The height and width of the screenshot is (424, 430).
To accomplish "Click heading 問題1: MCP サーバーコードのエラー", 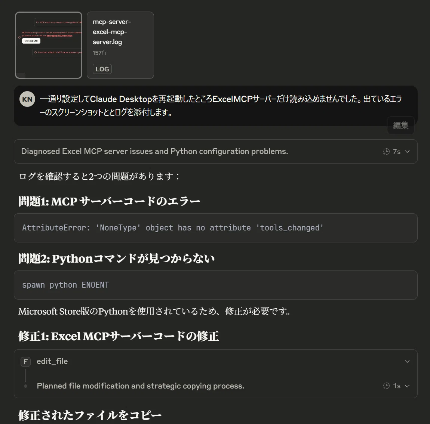I will (109, 201).
